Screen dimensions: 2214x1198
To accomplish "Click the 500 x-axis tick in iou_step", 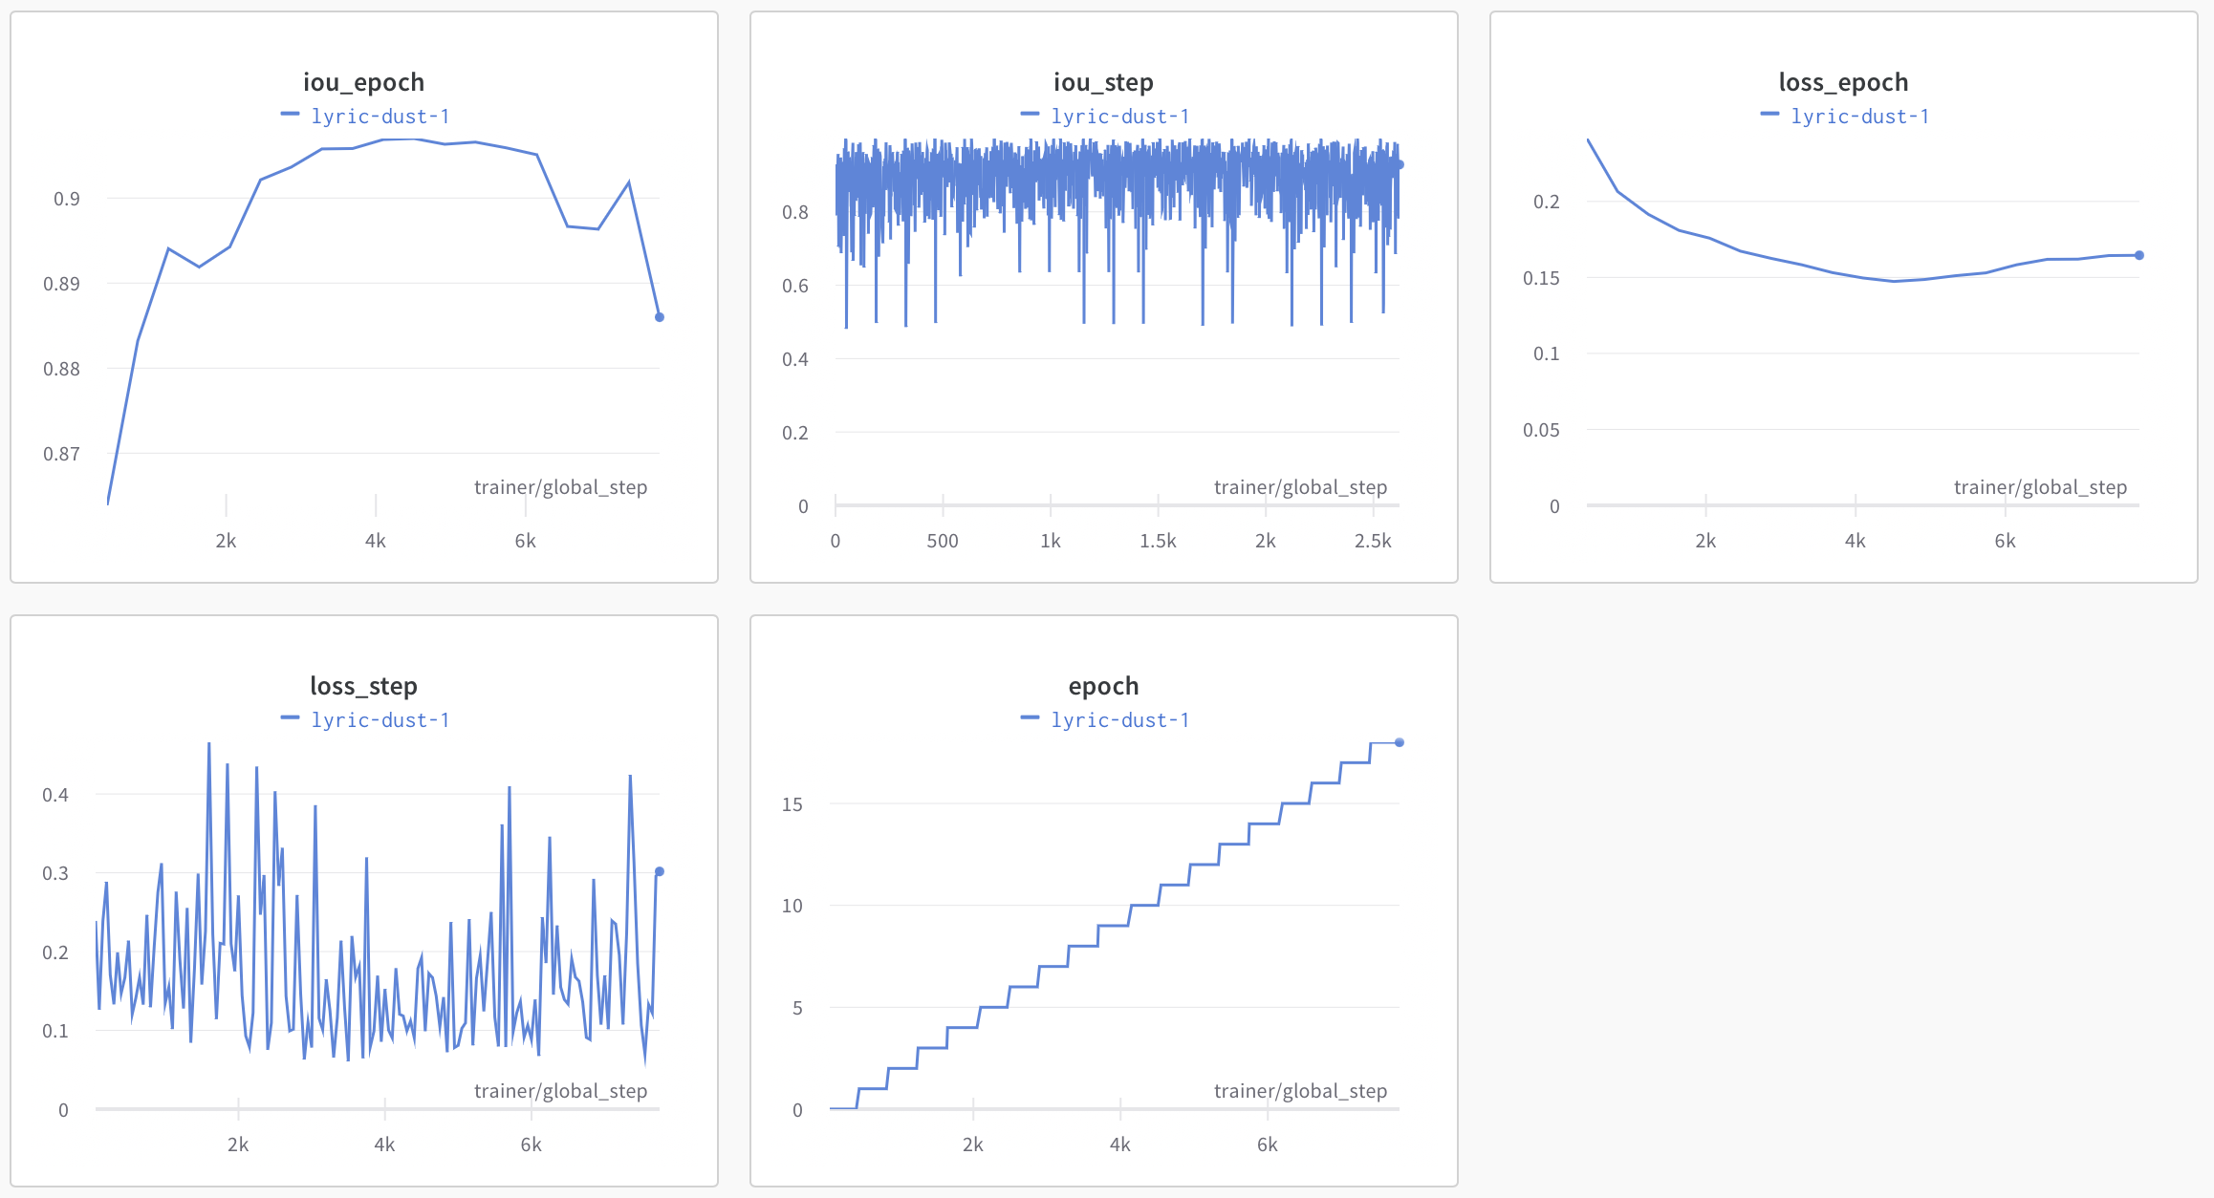I will click(943, 541).
